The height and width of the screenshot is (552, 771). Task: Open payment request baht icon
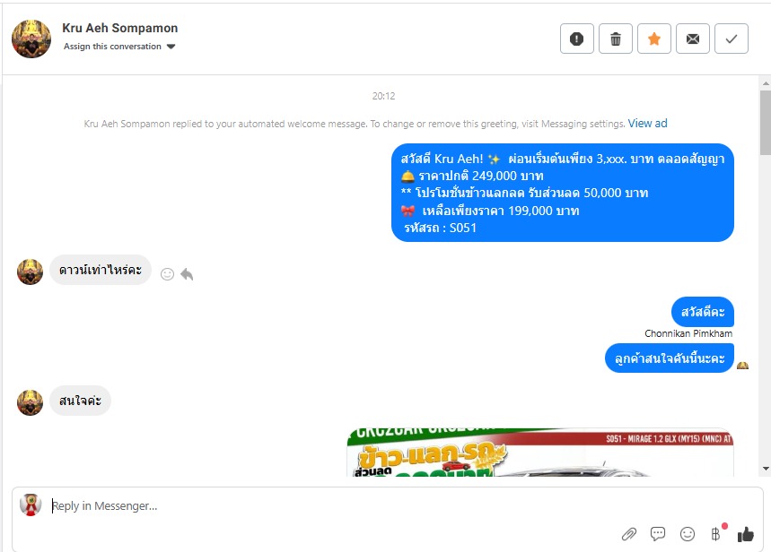click(715, 534)
